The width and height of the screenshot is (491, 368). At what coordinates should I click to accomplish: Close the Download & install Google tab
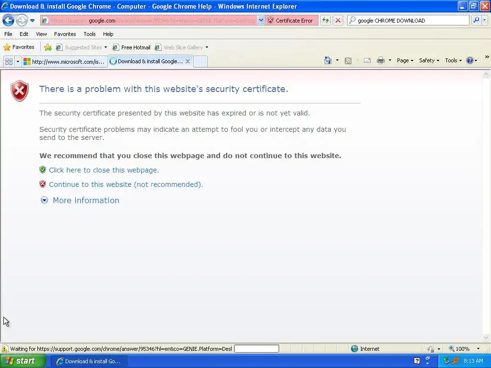click(x=187, y=61)
